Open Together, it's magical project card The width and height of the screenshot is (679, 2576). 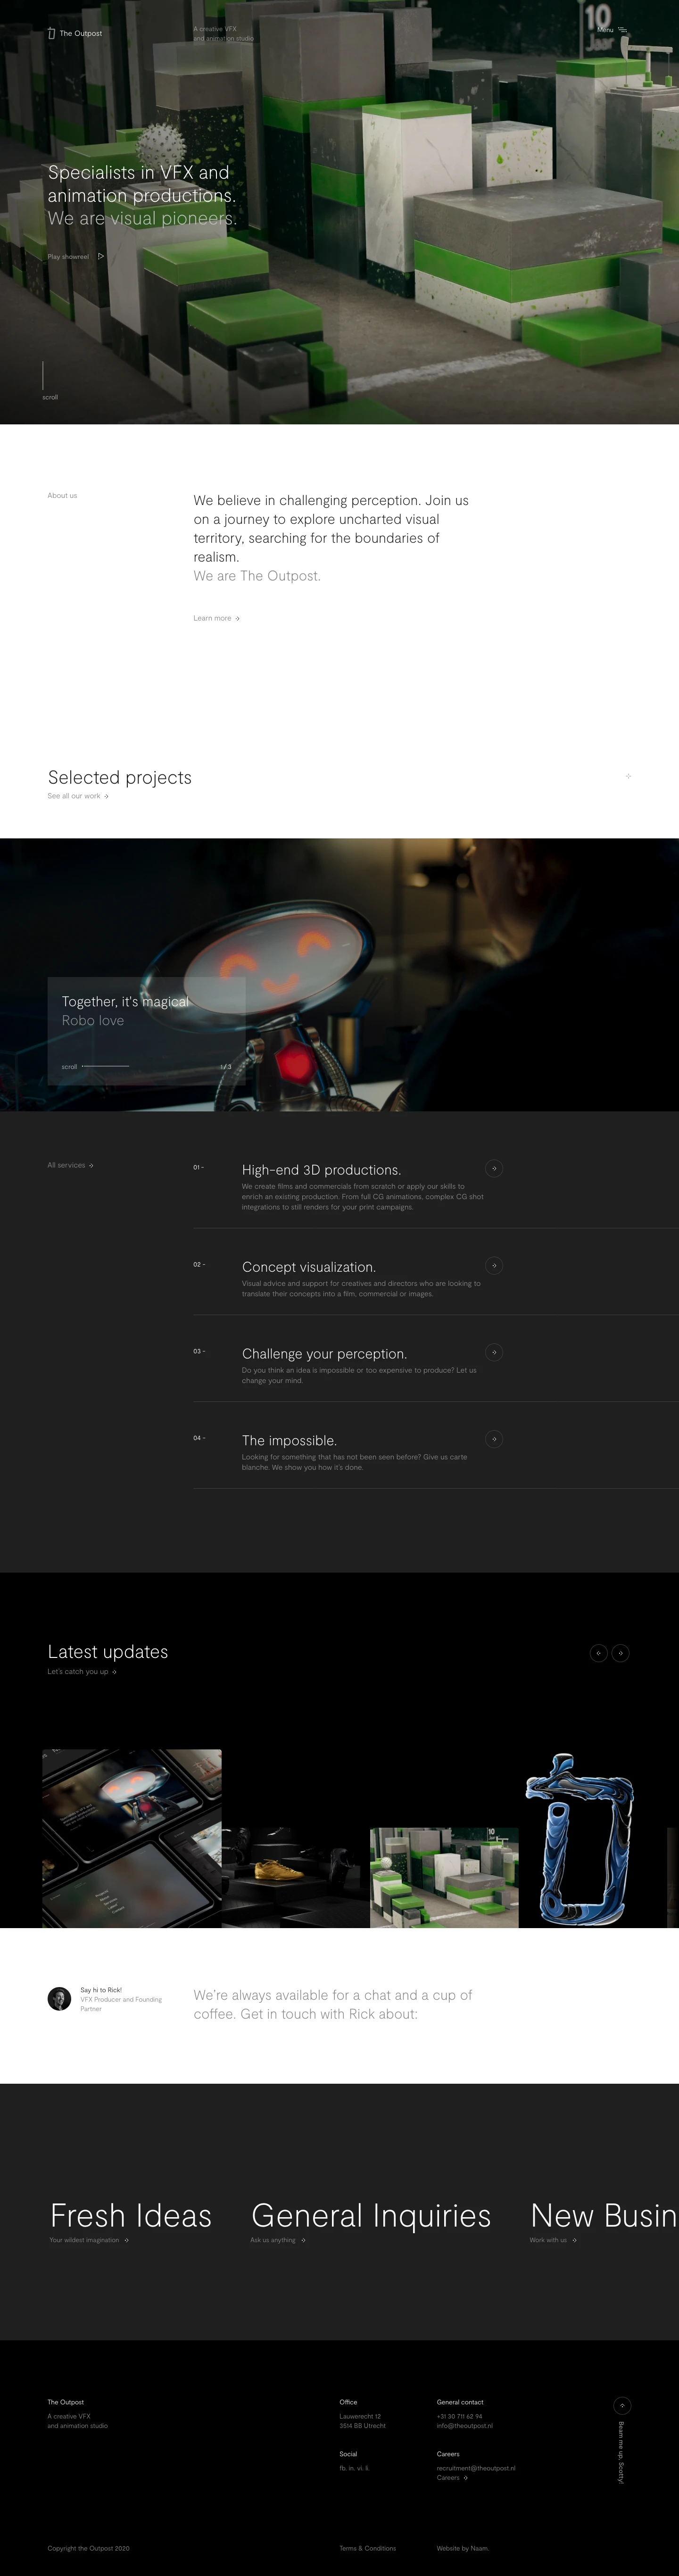point(146,1031)
